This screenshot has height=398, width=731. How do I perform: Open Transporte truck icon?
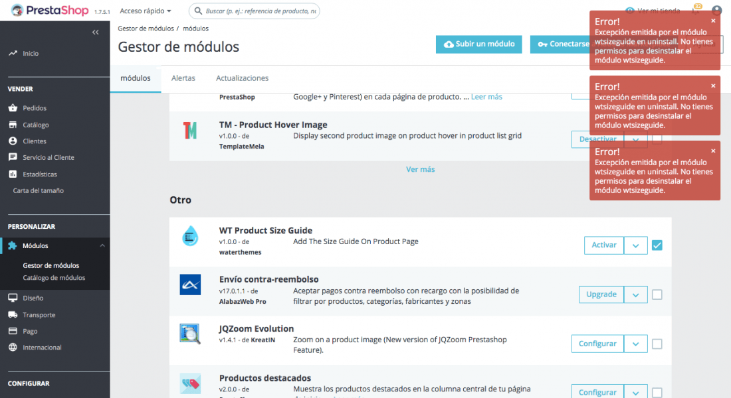click(x=13, y=314)
